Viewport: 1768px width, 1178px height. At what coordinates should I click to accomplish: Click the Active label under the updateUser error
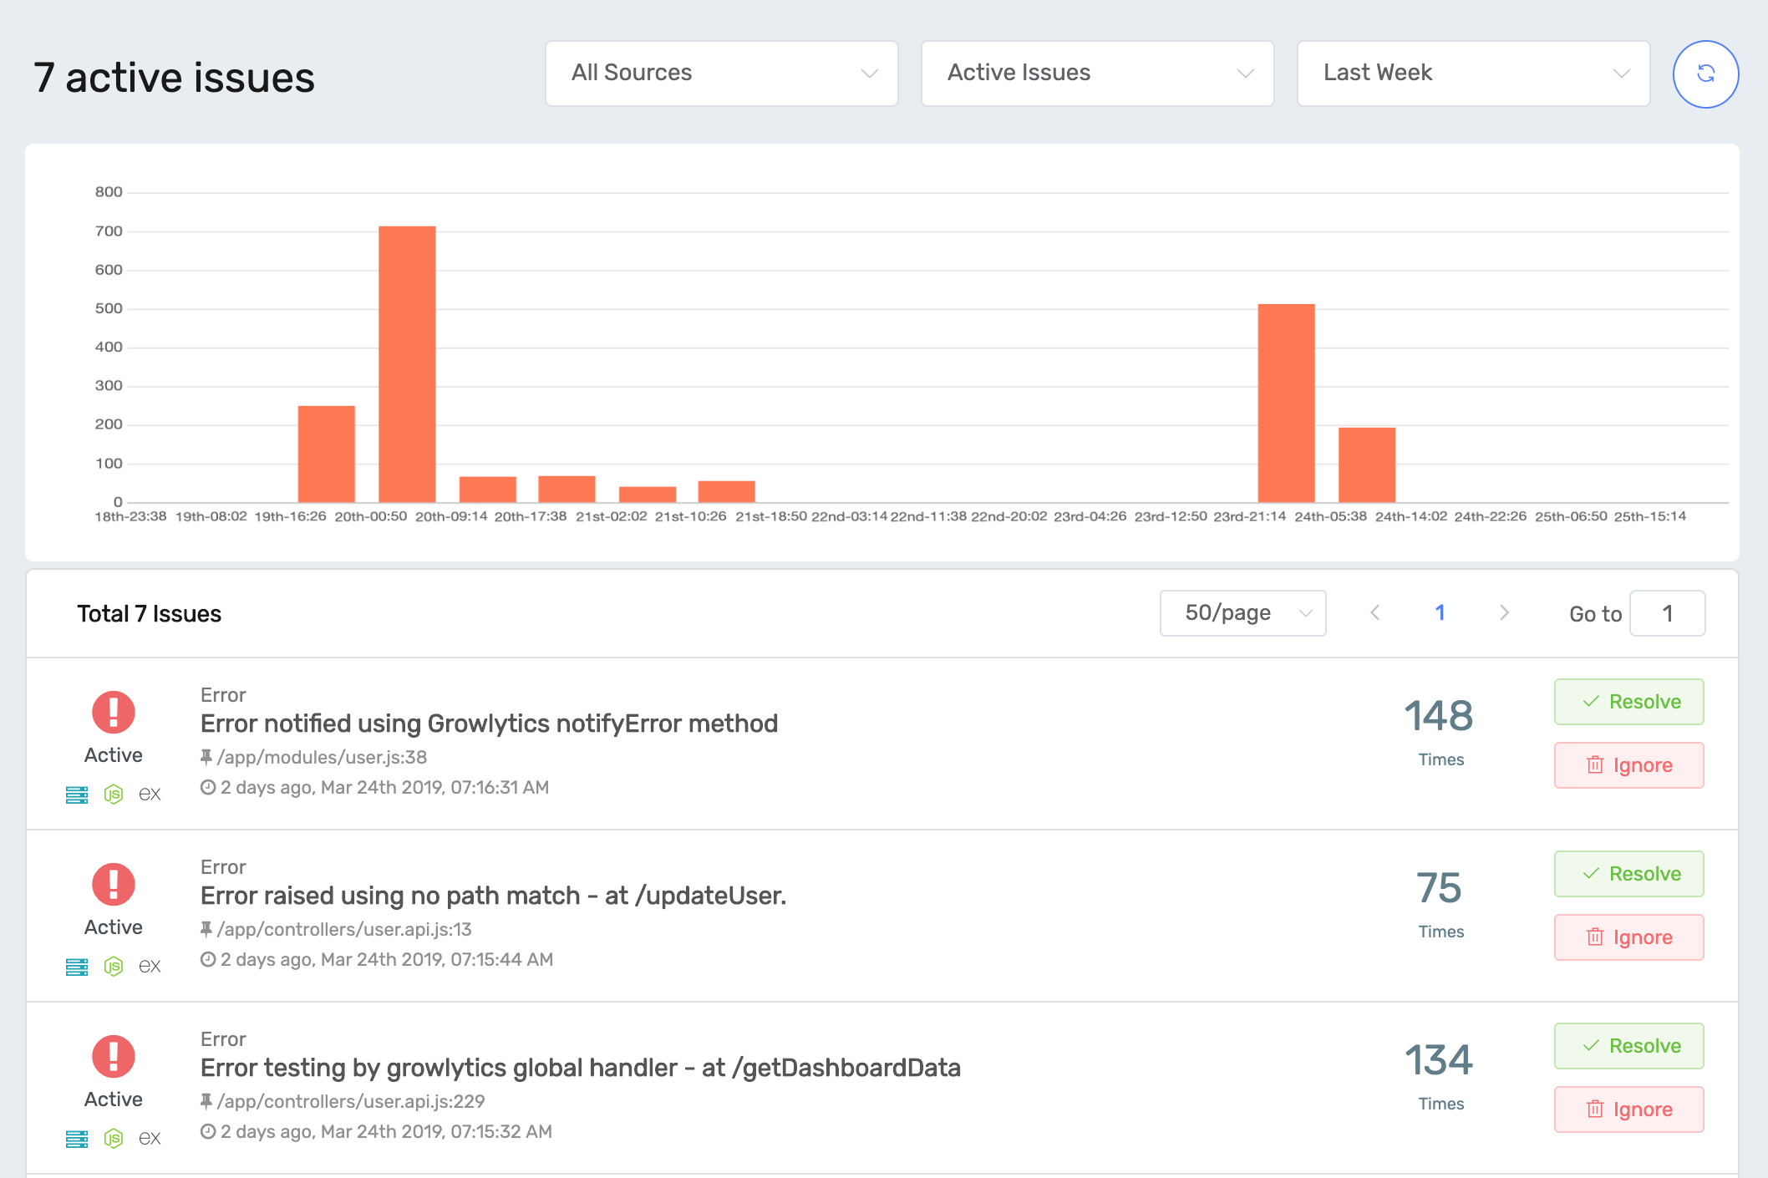click(113, 927)
